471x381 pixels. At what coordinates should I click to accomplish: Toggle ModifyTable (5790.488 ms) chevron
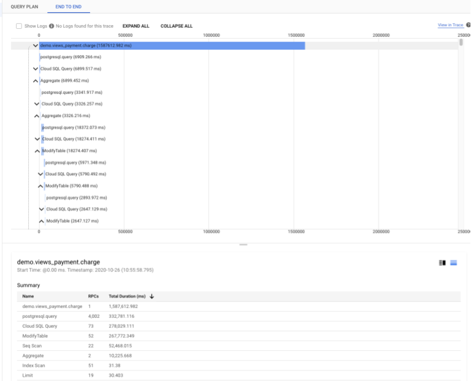[x=40, y=186]
